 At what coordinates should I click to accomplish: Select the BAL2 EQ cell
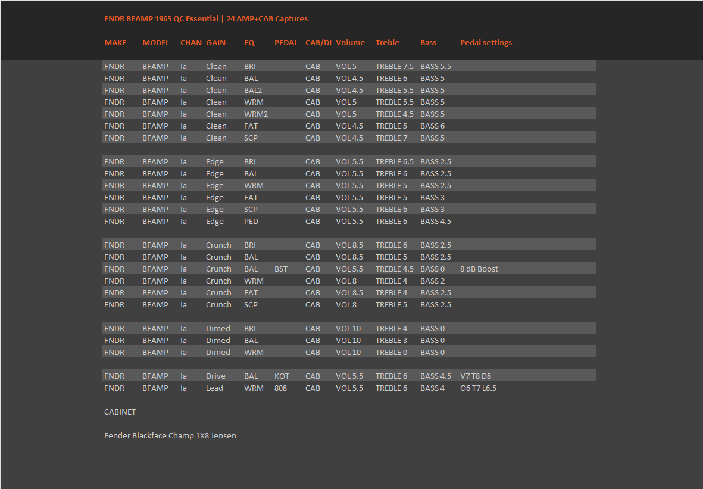coord(252,91)
